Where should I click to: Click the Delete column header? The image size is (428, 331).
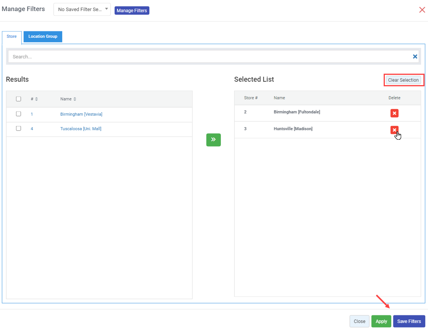(394, 98)
